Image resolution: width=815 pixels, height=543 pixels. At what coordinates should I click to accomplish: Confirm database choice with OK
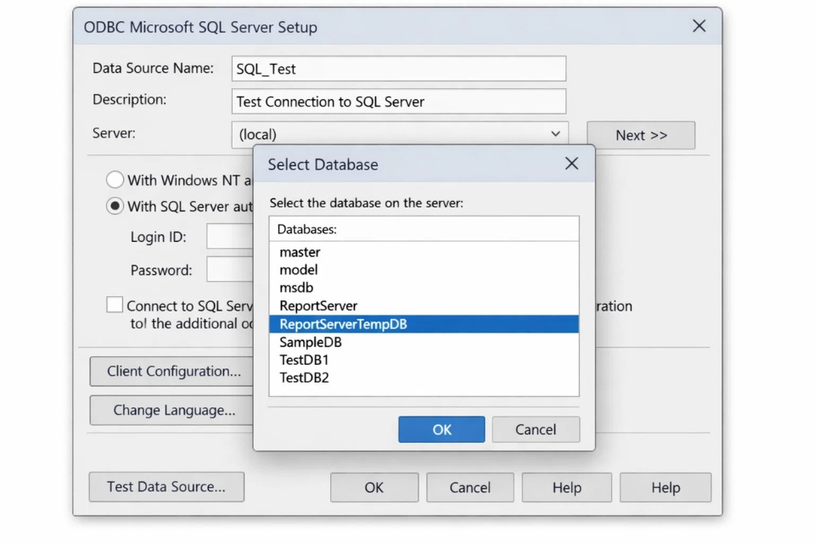[x=441, y=429]
